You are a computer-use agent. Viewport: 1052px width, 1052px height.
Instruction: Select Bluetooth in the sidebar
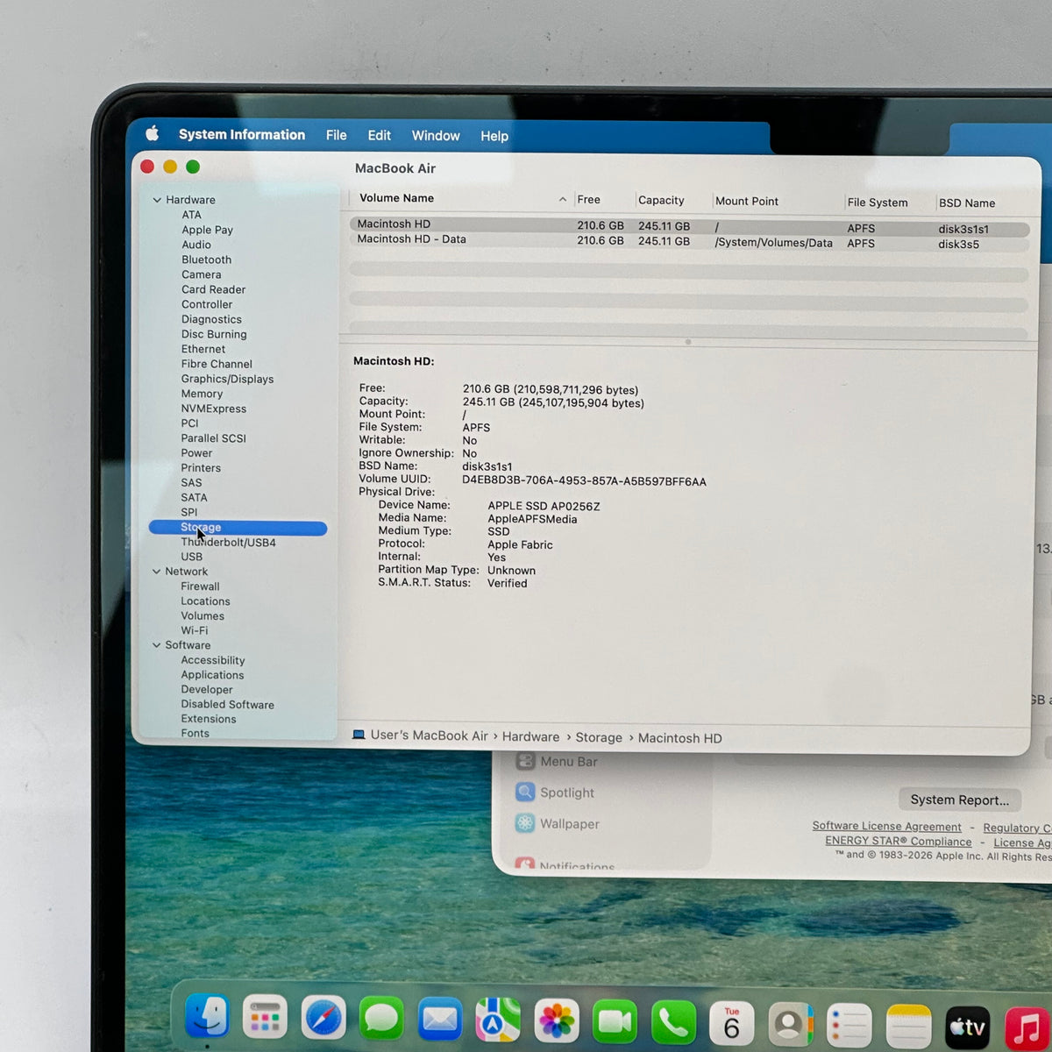pos(206,259)
